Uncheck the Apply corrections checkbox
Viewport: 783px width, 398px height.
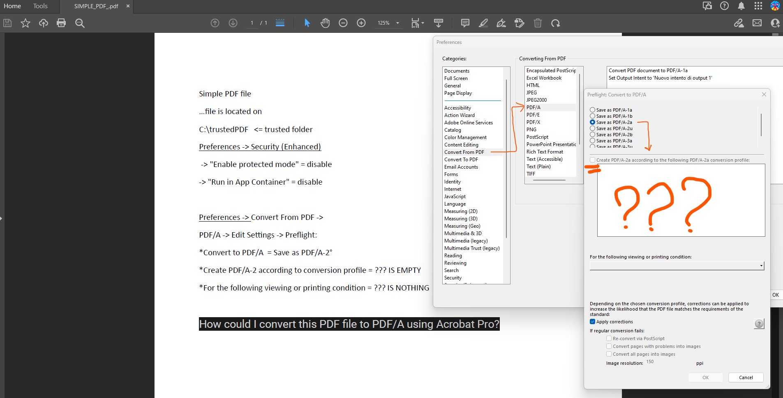click(x=593, y=322)
